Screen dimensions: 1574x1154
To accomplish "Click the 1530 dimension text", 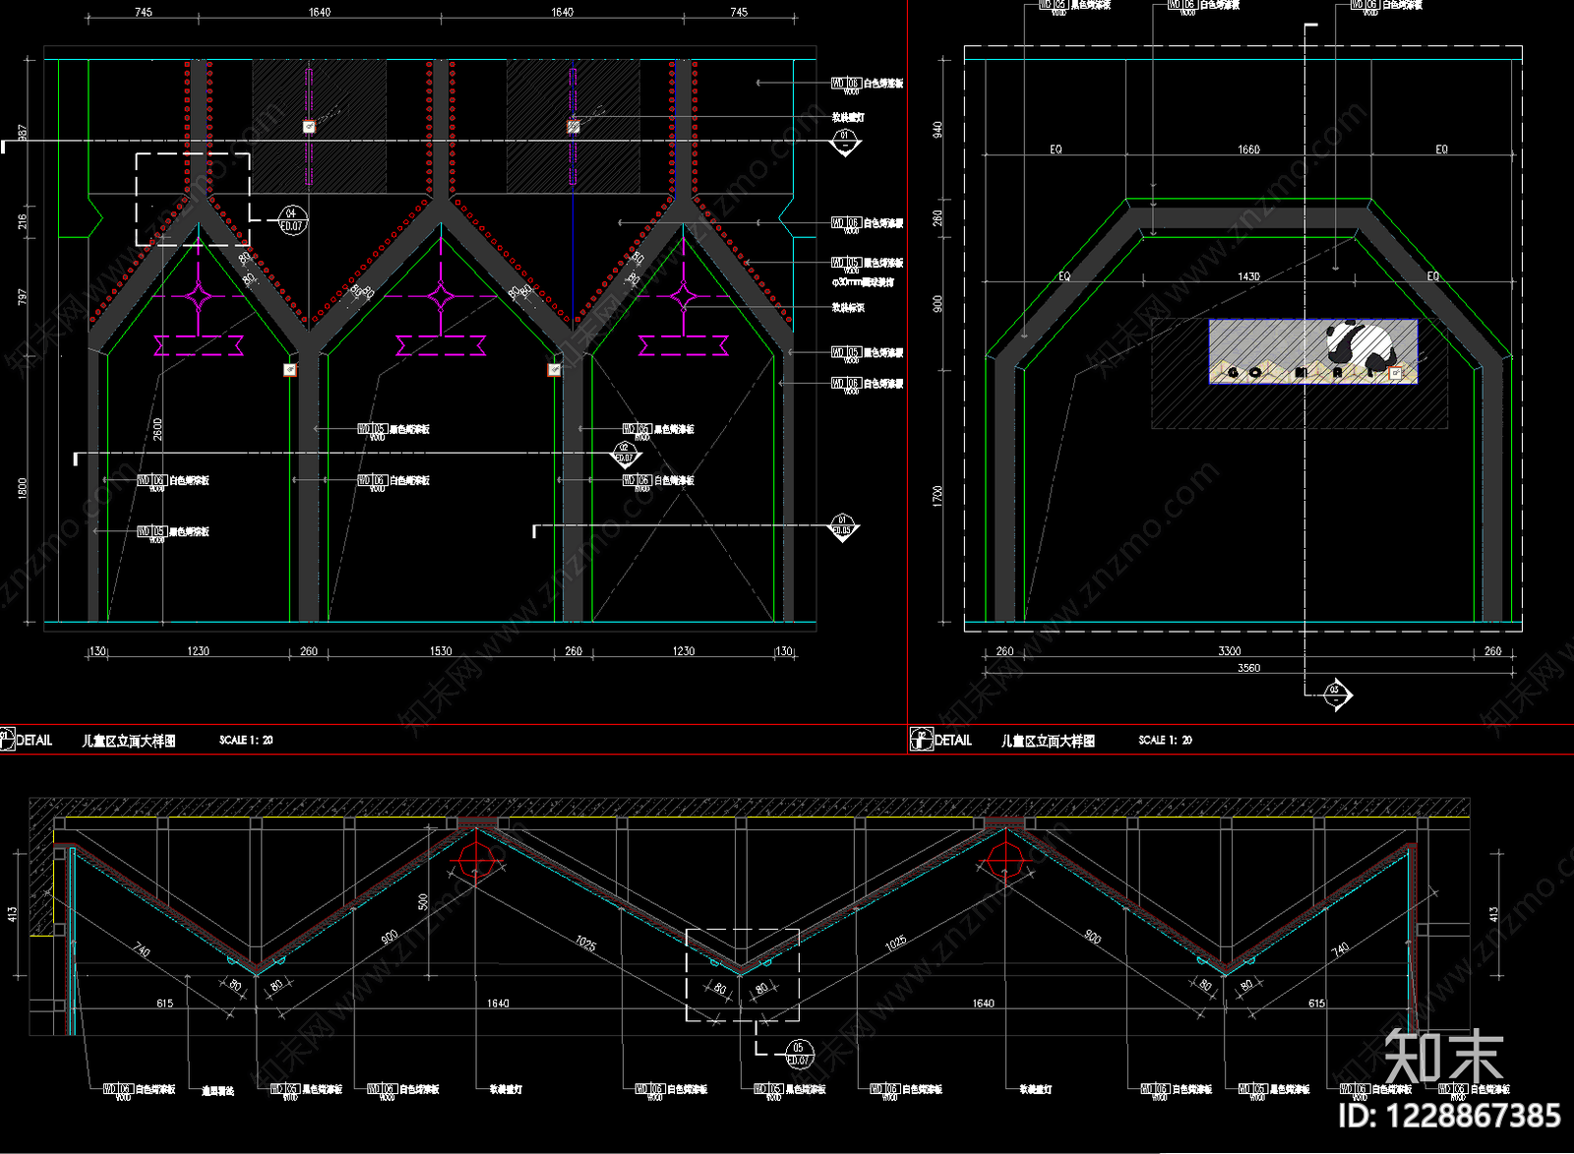I will point(441,651).
